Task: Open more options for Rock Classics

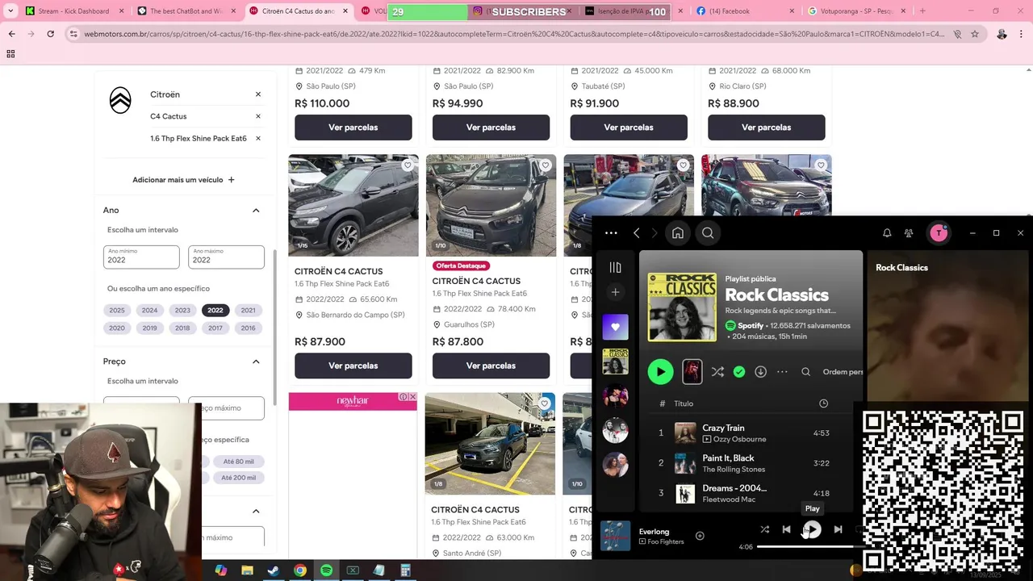Action: (x=782, y=372)
